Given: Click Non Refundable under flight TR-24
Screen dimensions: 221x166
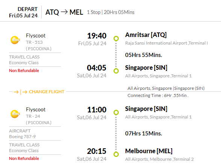Looking at the screenshot, I should coord(24,158).
